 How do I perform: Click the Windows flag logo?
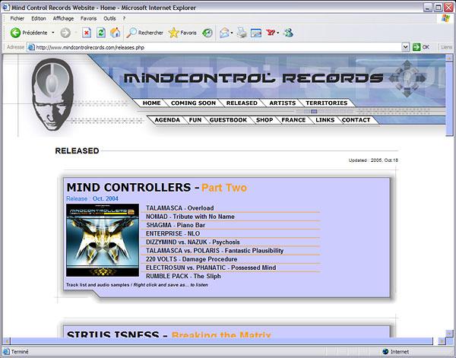[445, 18]
